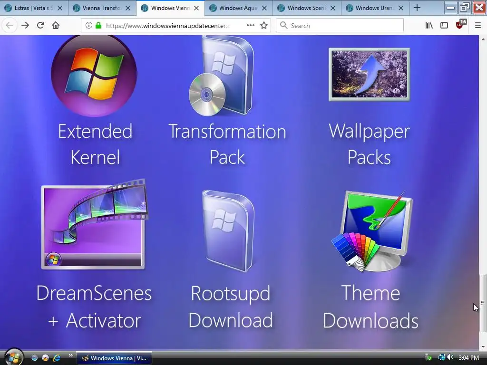
Task: Open the Wallpaper Packs picture icon
Action: coord(369,75)
